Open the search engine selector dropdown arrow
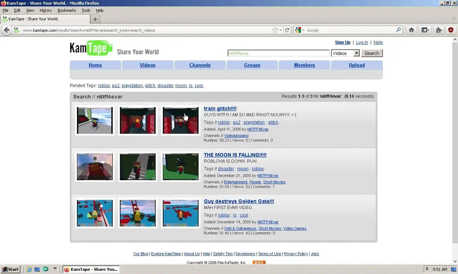458x274 pixels. [x=303, y=30]
